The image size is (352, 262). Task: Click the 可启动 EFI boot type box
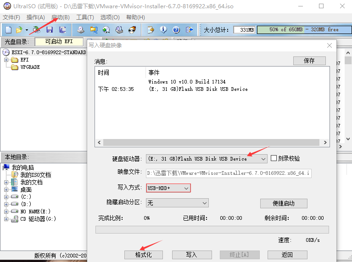pos(59,42)
